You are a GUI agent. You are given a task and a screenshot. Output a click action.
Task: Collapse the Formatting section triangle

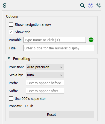pos(9,58)
